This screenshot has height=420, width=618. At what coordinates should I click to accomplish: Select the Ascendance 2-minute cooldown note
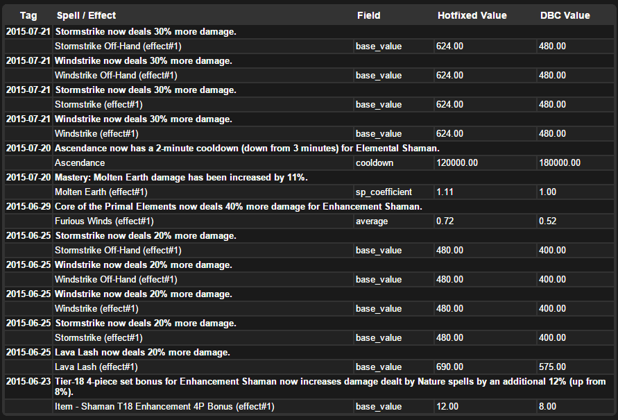pyautogui.click(x=247, y=149)
